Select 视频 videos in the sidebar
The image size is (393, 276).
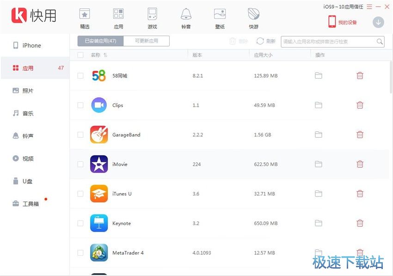(x=35, y=159)
